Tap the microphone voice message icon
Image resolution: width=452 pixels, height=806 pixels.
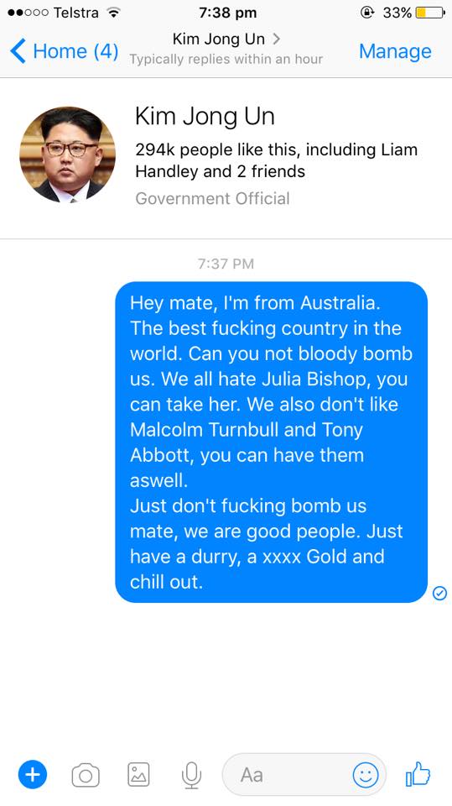coord(191,775)
